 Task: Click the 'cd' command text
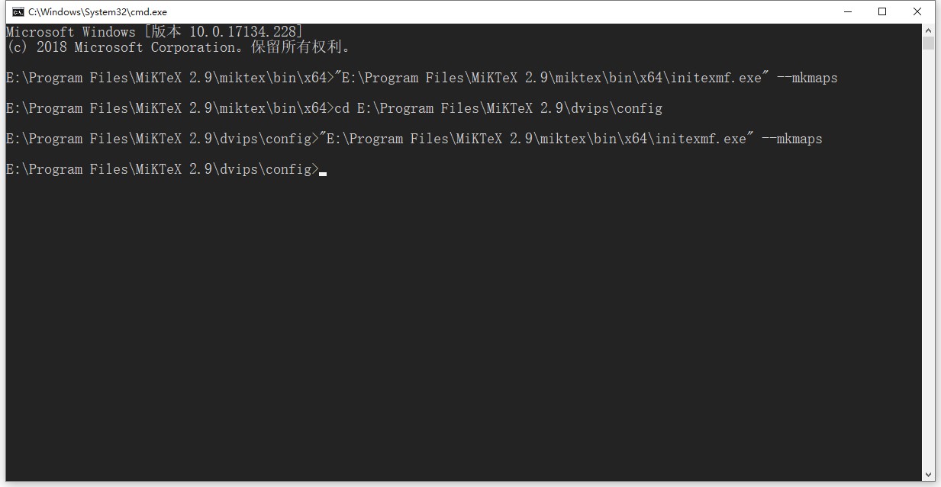coord(342,108)
